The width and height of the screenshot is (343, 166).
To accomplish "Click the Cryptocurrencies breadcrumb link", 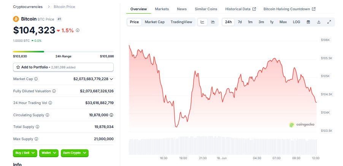I will (28, 7).
